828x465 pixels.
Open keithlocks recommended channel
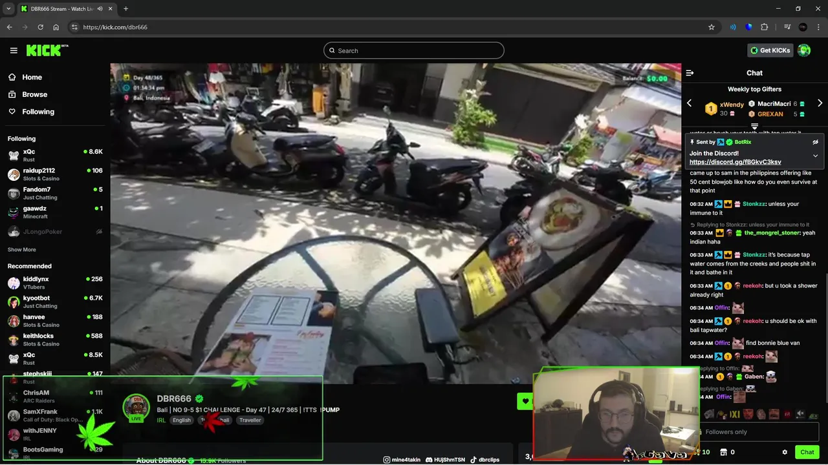55,340
